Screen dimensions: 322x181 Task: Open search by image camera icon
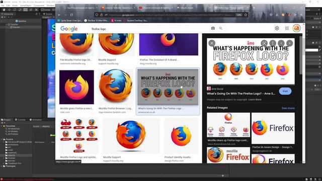point(213,28)
